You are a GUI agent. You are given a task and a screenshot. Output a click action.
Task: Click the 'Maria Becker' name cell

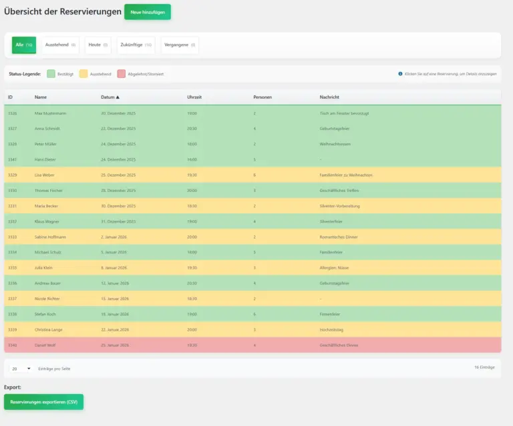click(46, 206)
